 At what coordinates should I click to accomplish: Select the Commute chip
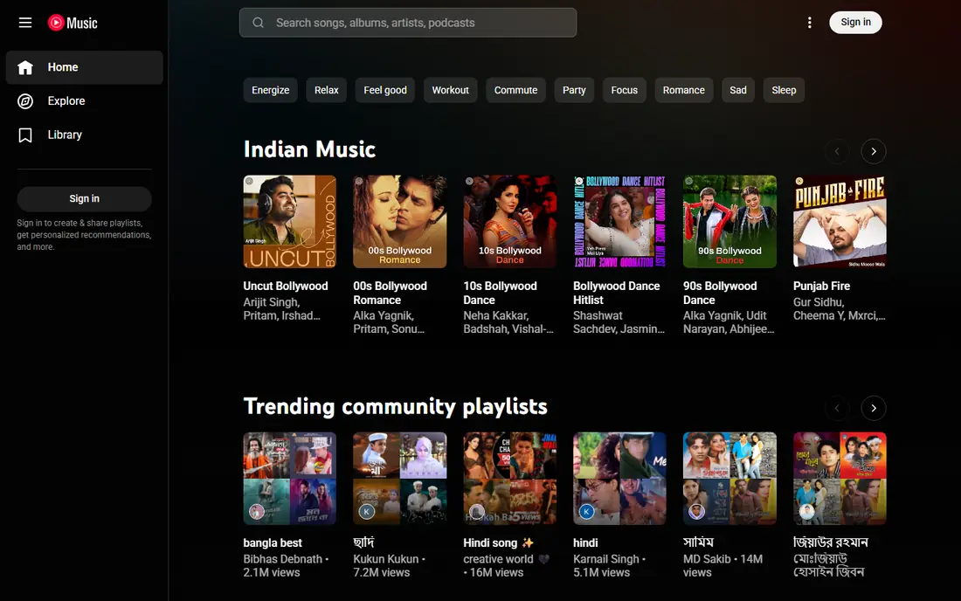click(515, 90)
